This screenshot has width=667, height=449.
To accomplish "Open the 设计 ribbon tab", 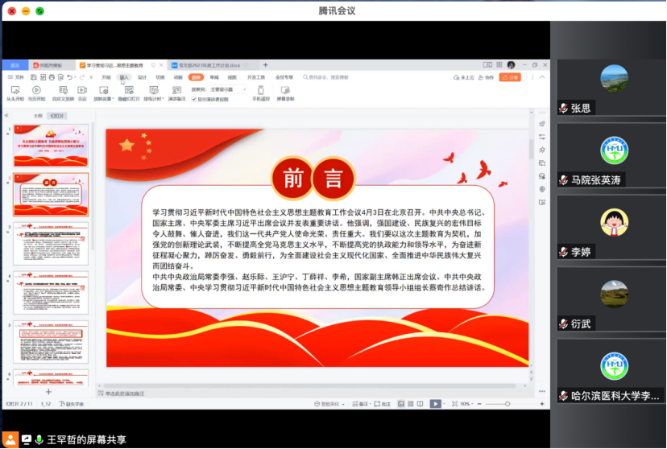I will click(x=142, y=77).
